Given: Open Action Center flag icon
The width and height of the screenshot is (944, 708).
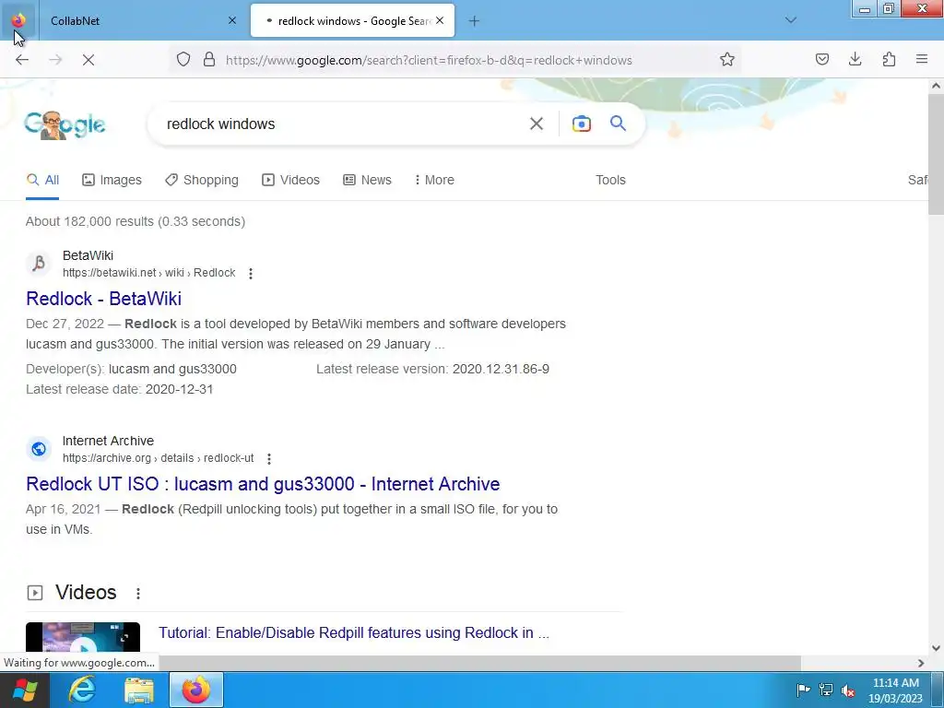Looking at the screenshot, I should (803, 690).
